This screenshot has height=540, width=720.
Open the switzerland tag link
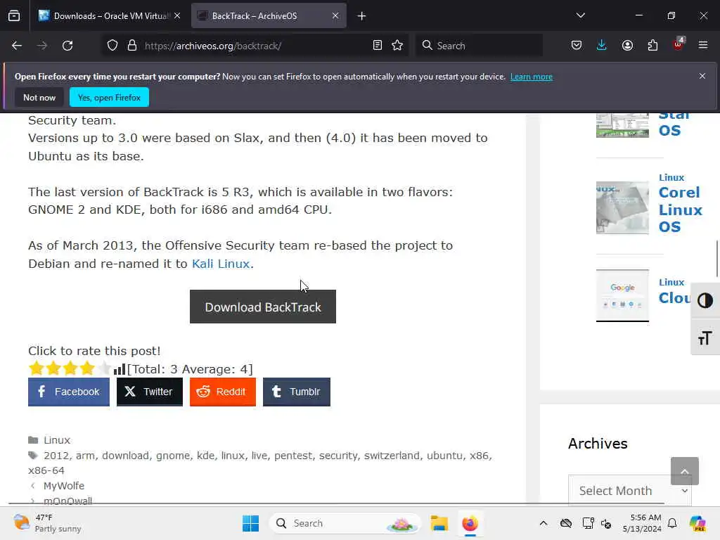[x=392, y=456]
